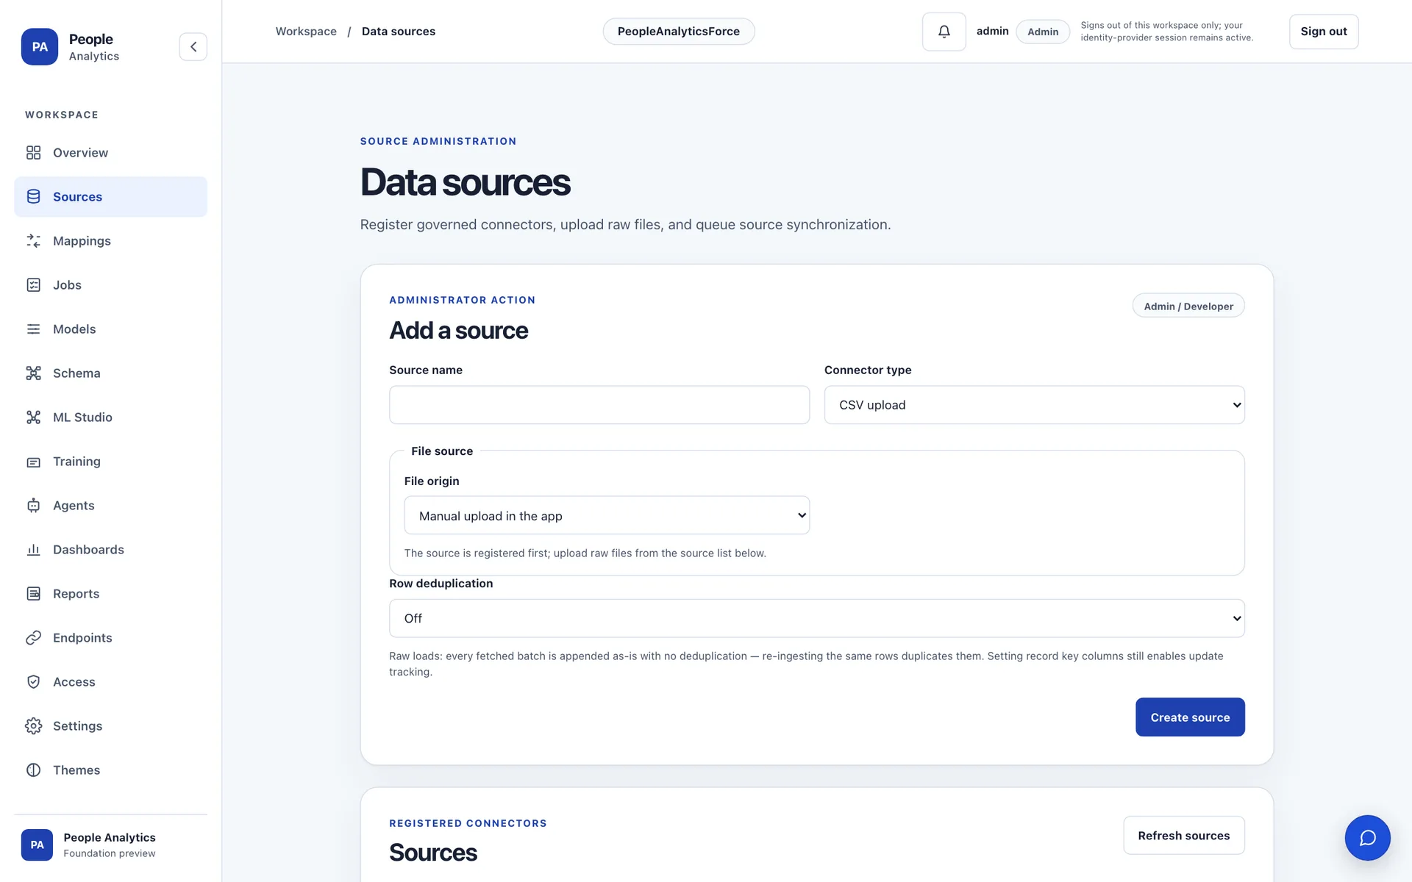Click the Data sources breadcrumb text
Image resolution: width=1412 pixels, height=882 pixels.
pyautogui.click(x=398, y=32)
